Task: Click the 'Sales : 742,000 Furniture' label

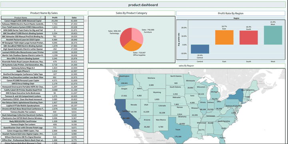Action: pyautogui.click(x=148, y=31)
